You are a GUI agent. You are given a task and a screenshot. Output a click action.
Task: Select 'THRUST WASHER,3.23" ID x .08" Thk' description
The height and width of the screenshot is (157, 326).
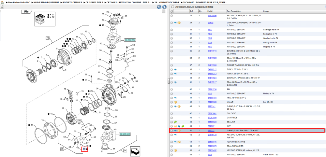coord(243,65)
